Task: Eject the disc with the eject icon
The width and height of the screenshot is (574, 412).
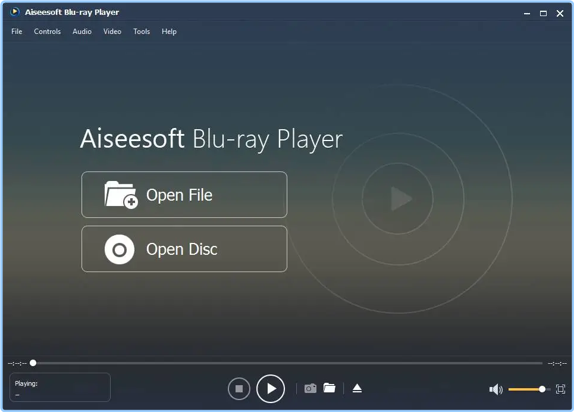Action: [357, 388]
